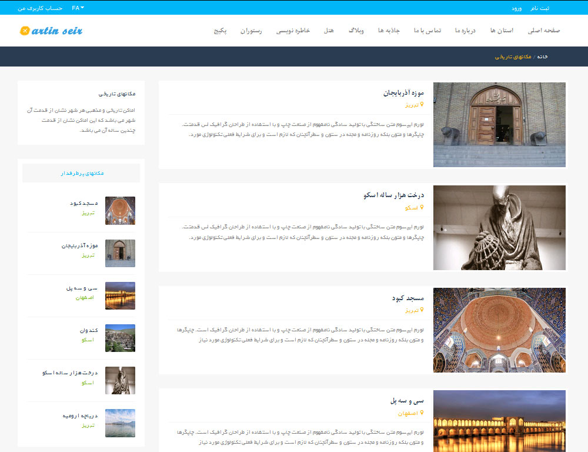Screen dimensions: 588x452
Task: Open درخت هزار ساله اسکو main listing title
Action: point(394,195)
